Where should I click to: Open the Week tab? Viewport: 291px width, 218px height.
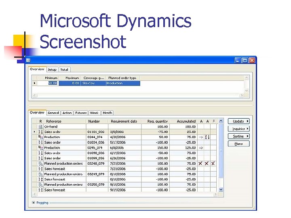pyautogui.click(x=94, y=113)
